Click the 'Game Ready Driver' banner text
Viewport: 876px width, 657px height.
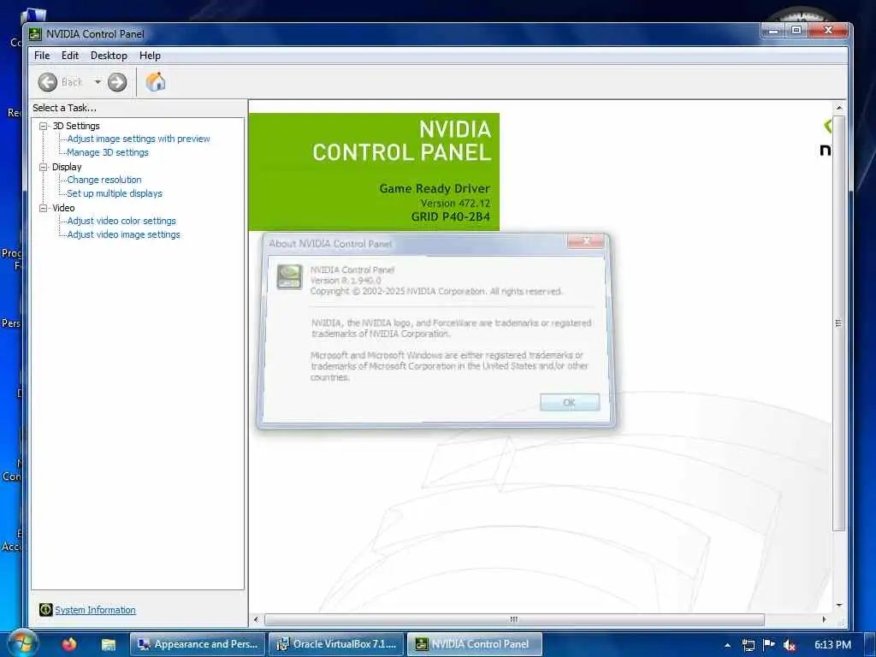point(435,189)
